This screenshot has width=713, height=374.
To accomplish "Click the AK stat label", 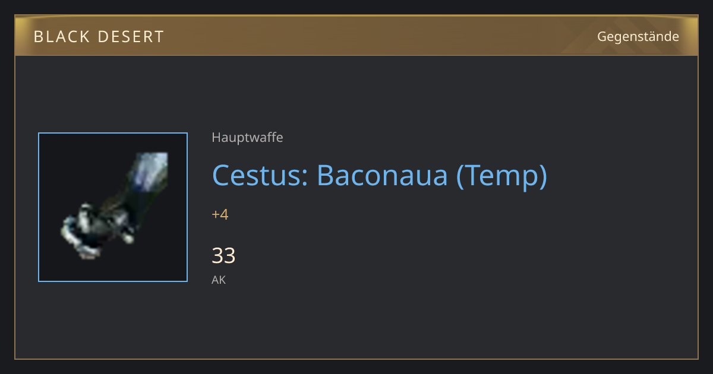I will coord(219,280).
